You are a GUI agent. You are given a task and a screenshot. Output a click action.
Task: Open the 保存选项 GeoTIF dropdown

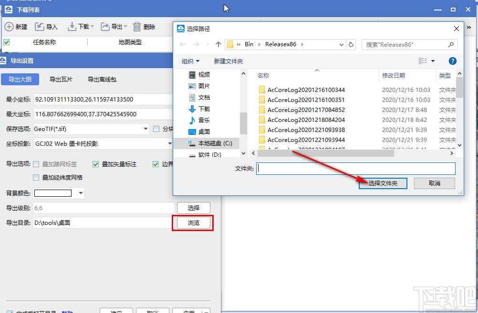[x=145, y=129]
